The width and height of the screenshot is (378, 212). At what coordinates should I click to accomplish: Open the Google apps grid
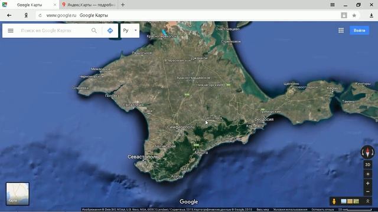pyautogui.click(x=341, y=30)
